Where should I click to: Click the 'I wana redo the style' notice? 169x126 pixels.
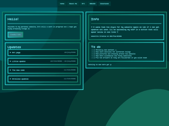(x=125, y=30)
